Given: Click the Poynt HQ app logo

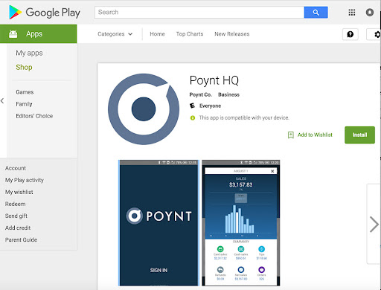Looking at the screenshot, I should click(144, 109).
